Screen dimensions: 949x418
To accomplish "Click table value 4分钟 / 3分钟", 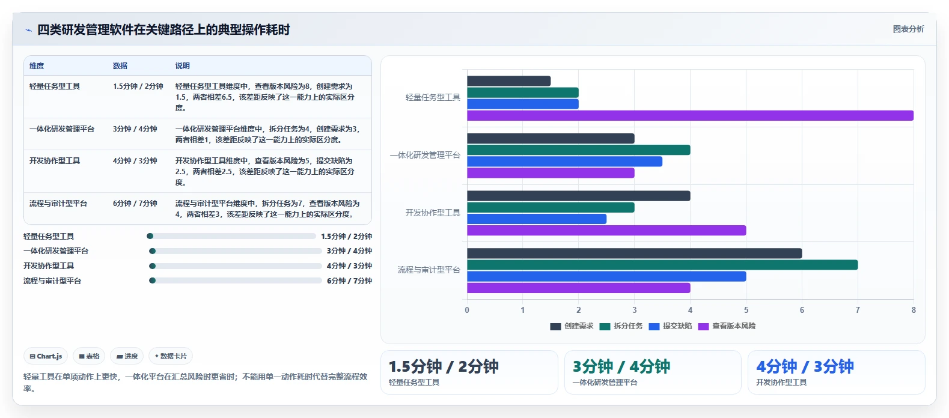I will [135, 161].
